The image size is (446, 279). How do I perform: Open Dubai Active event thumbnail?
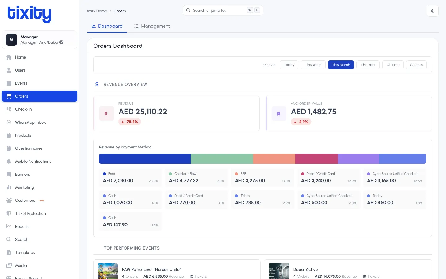[279, 271]
